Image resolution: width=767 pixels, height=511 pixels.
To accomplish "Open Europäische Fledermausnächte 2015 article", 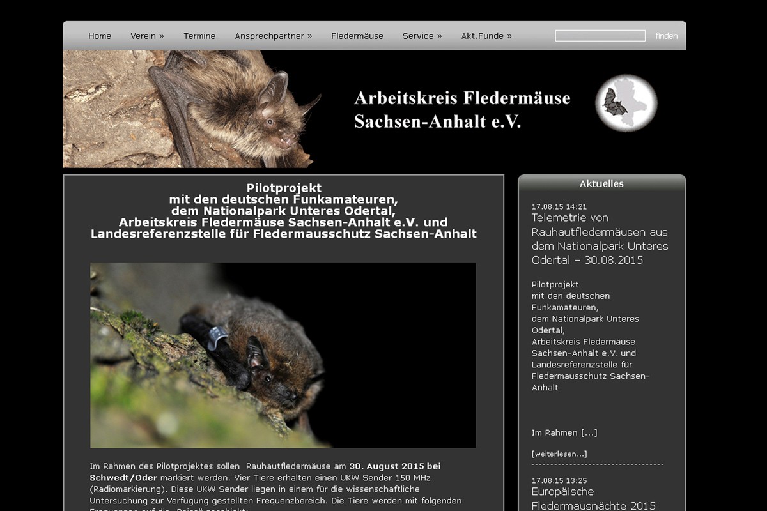I will pyautogui.click(x=593, y=499).
